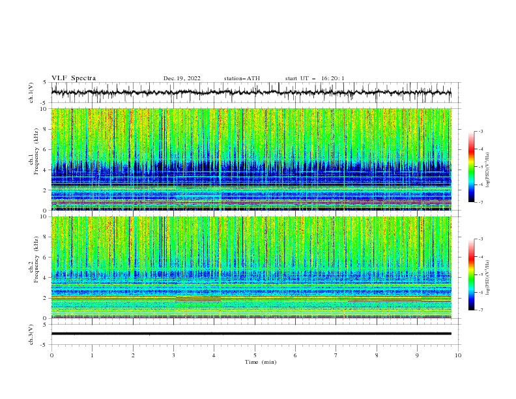
Task: Click the ch.3 flat waveform trace
Action: click(251, 334)
